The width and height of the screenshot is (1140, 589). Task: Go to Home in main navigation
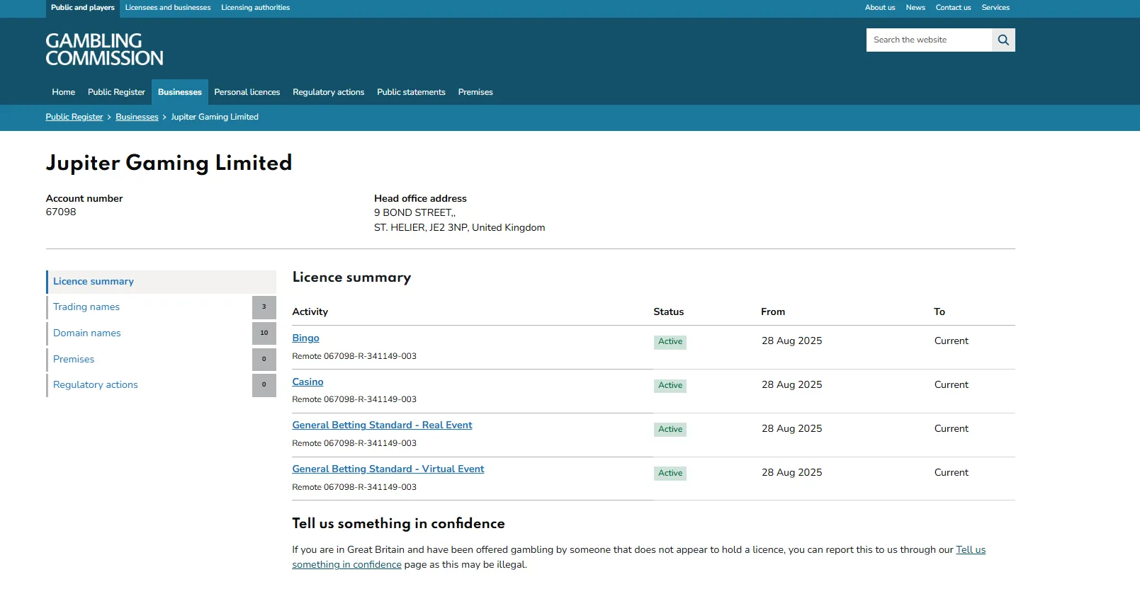(x=64, y=92)
